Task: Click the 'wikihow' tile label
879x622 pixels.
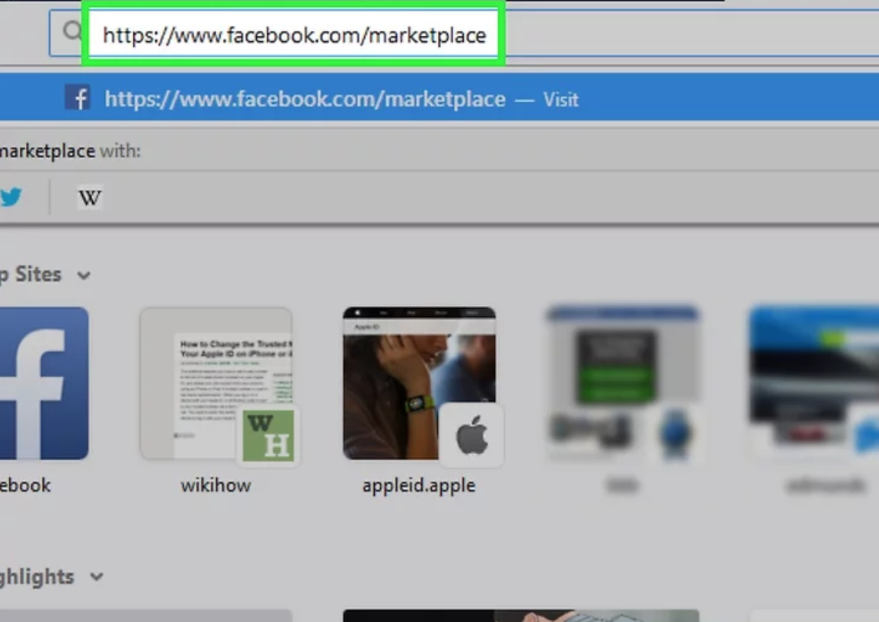Action: [x=216, y=485]
